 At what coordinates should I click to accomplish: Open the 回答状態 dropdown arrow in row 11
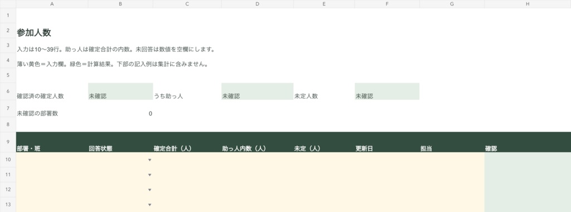pos(149,175)
